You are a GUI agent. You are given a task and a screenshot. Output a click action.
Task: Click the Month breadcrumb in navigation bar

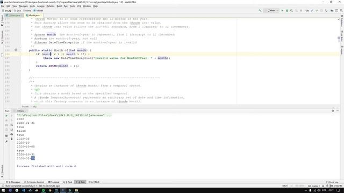point(38,11)
